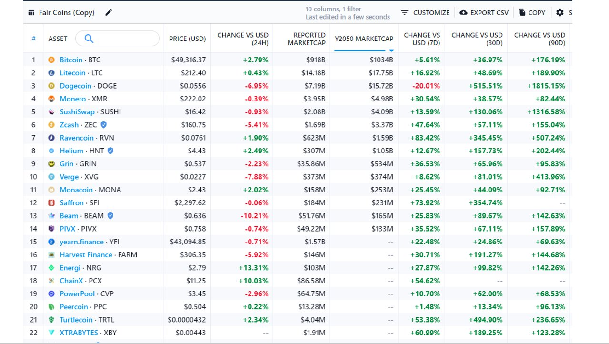Click the Saffron red logo icon
Viewport: 609px width, 344px height.
point(51,203)
